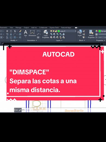Screen dimensions: 106x142
Task: Click Turn All Layers On icon
Action: (x=51, y=37)
